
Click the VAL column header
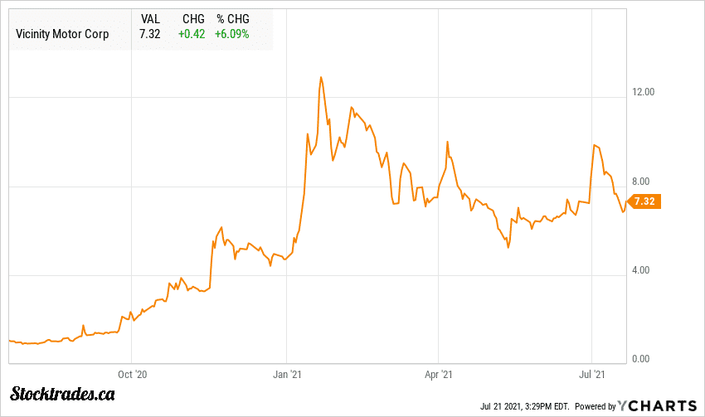pyautogui.click(x=151, y=17)
